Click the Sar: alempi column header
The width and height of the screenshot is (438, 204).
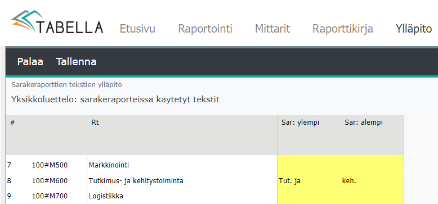[364, 123]
